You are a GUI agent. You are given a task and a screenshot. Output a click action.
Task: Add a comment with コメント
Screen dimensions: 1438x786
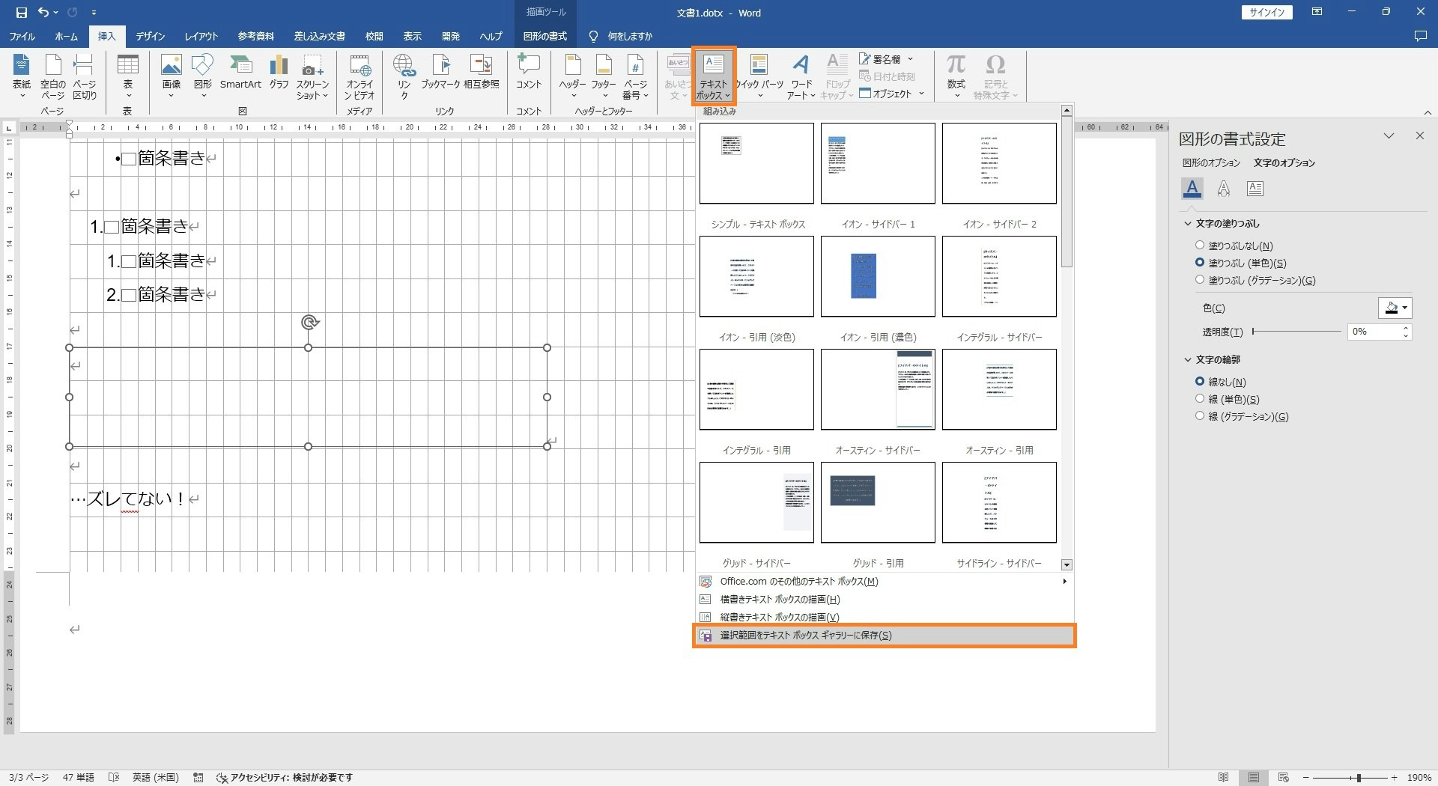click(529, 73)
